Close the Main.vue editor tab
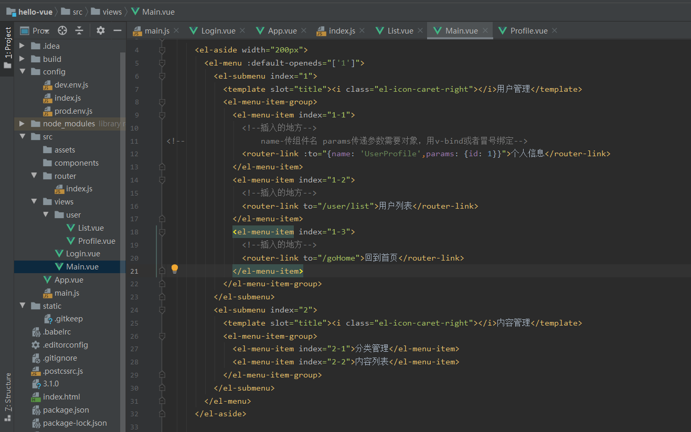This screenshot has height=432, width=691. coord(486,30)
